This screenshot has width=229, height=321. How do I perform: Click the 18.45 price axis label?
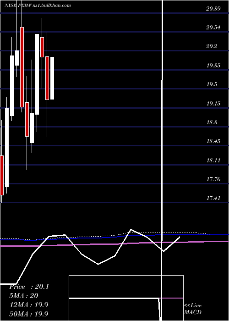click(x=213, y=141)
